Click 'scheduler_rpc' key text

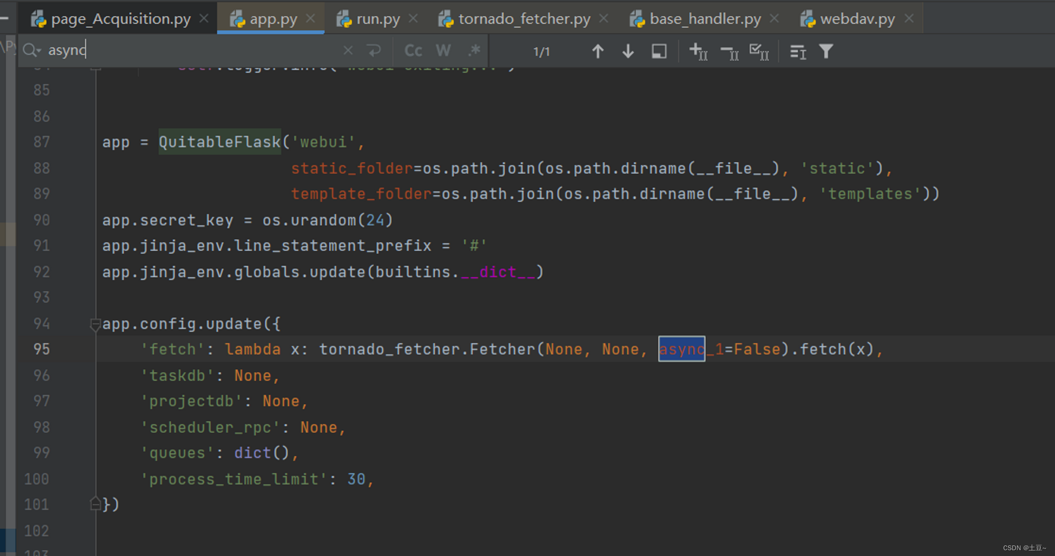210,427
